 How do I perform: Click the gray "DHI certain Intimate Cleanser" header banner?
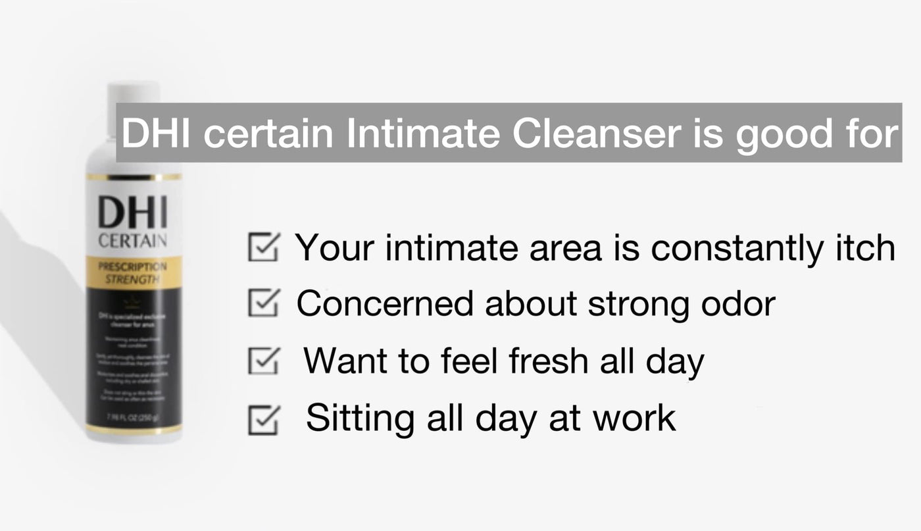tap(509, 133)
